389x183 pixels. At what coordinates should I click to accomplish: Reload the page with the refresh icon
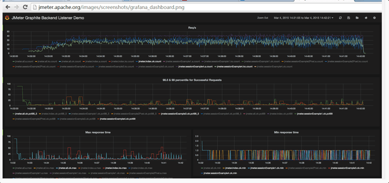25,7
